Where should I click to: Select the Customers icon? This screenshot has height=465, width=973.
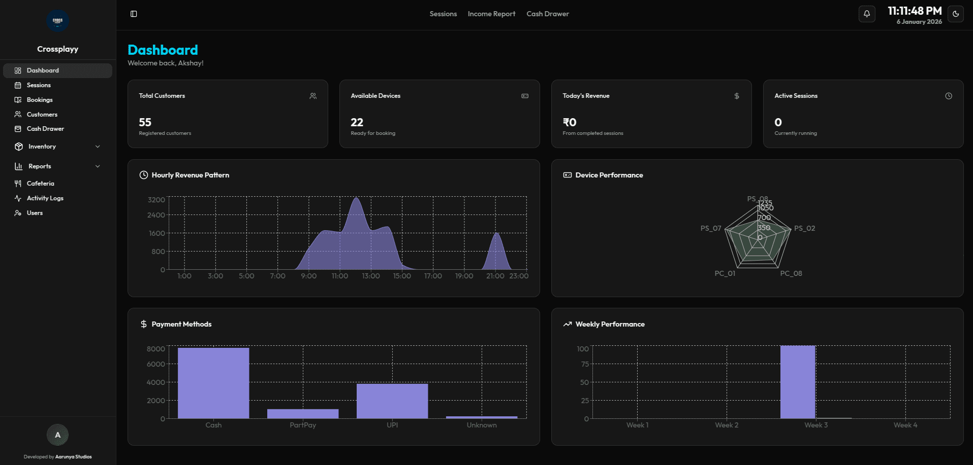click(18, 114)
